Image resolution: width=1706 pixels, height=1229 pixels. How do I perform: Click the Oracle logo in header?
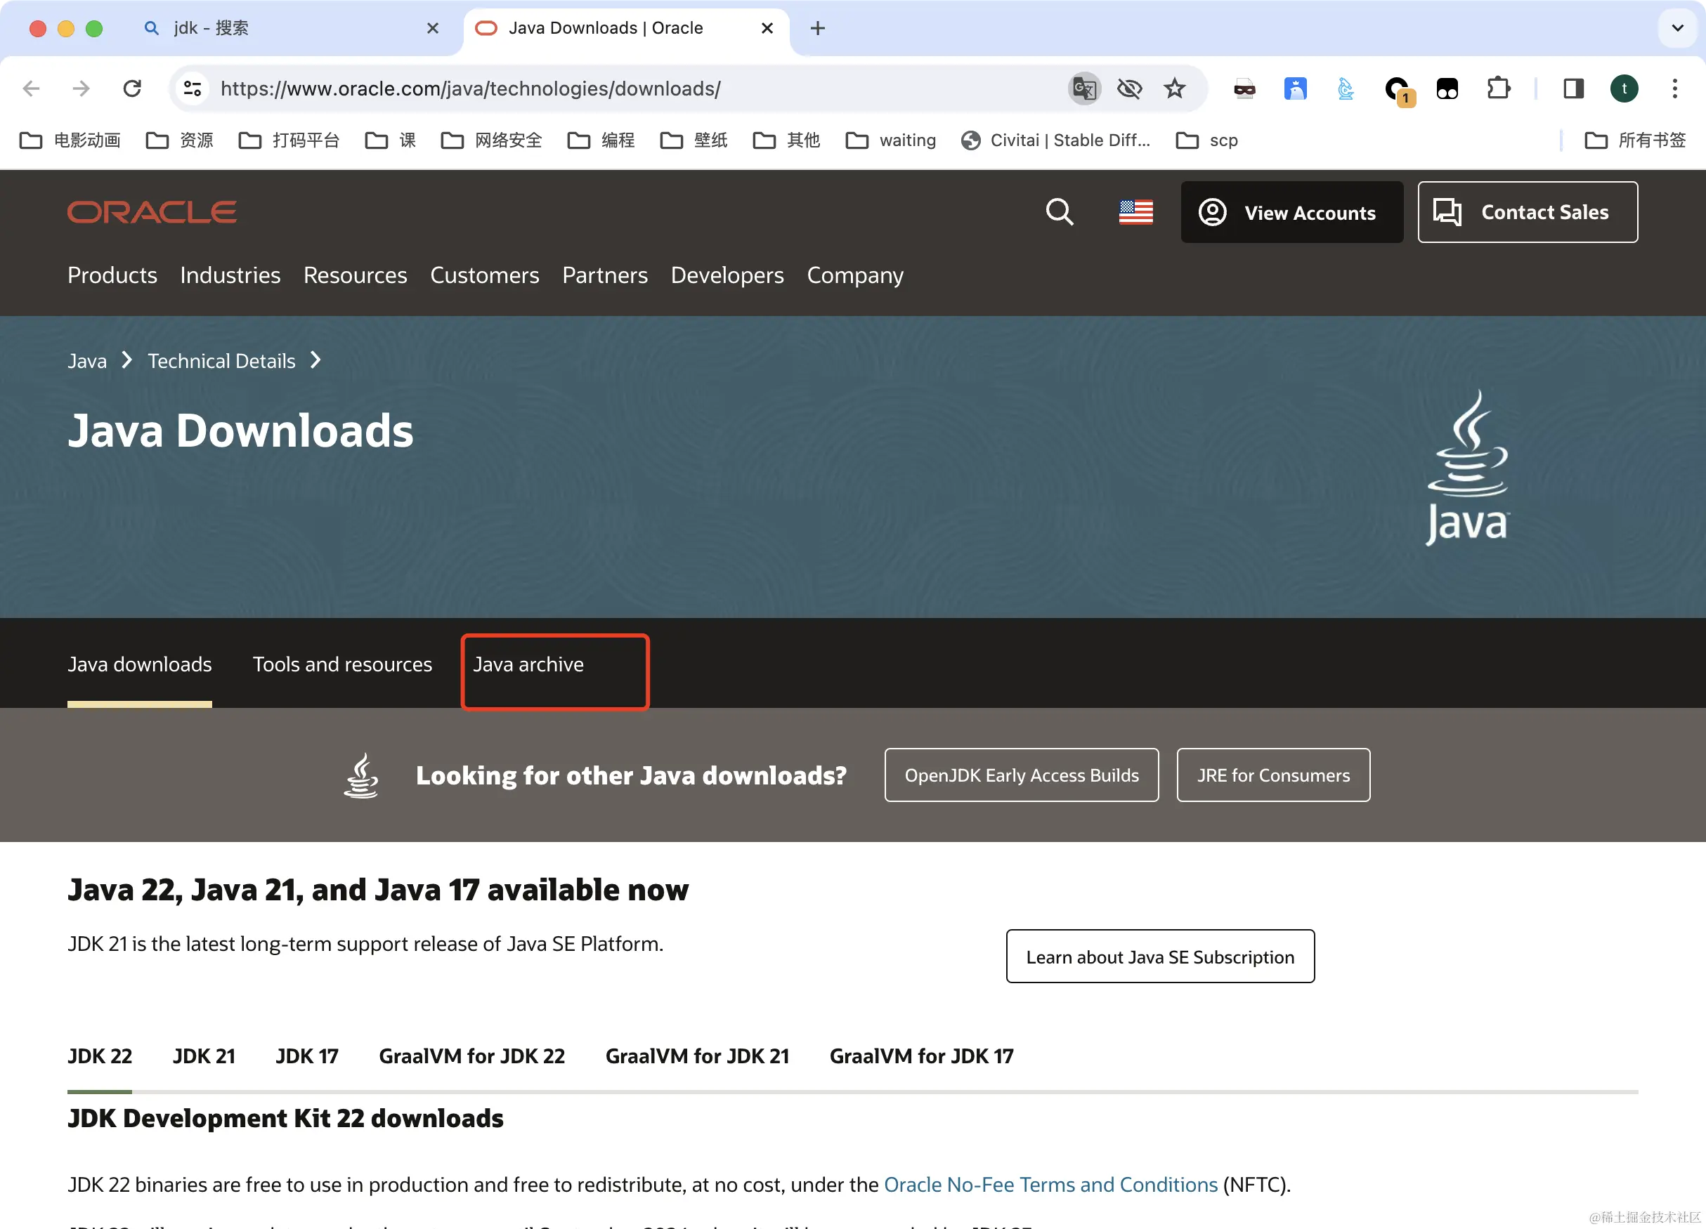152,212
